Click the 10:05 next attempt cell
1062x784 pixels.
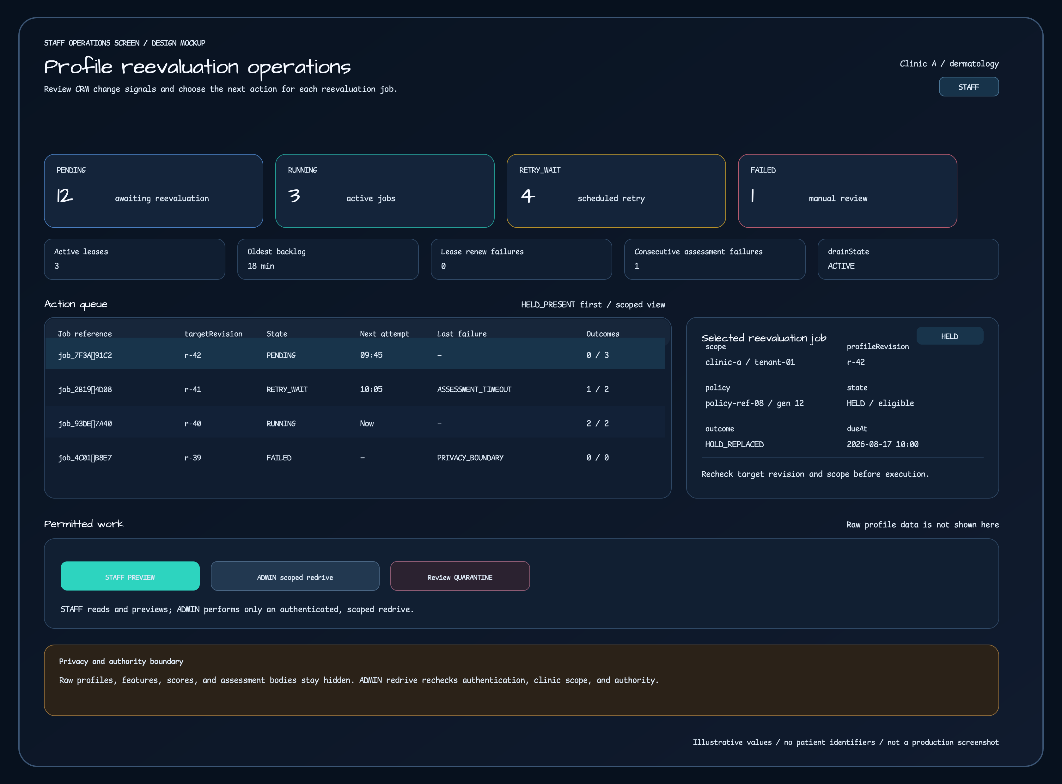[371, 389]
